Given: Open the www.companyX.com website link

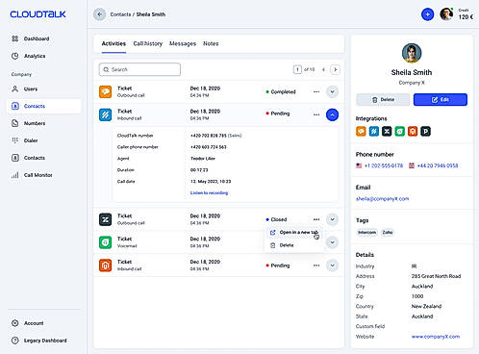Looking at the screenshot, I should pos(436,337).
